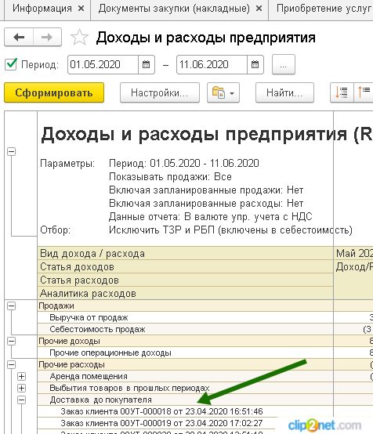Click header cell Вид дохода / расхода
The width and height of the screenshot is (373, 434).
pos(185,253)
